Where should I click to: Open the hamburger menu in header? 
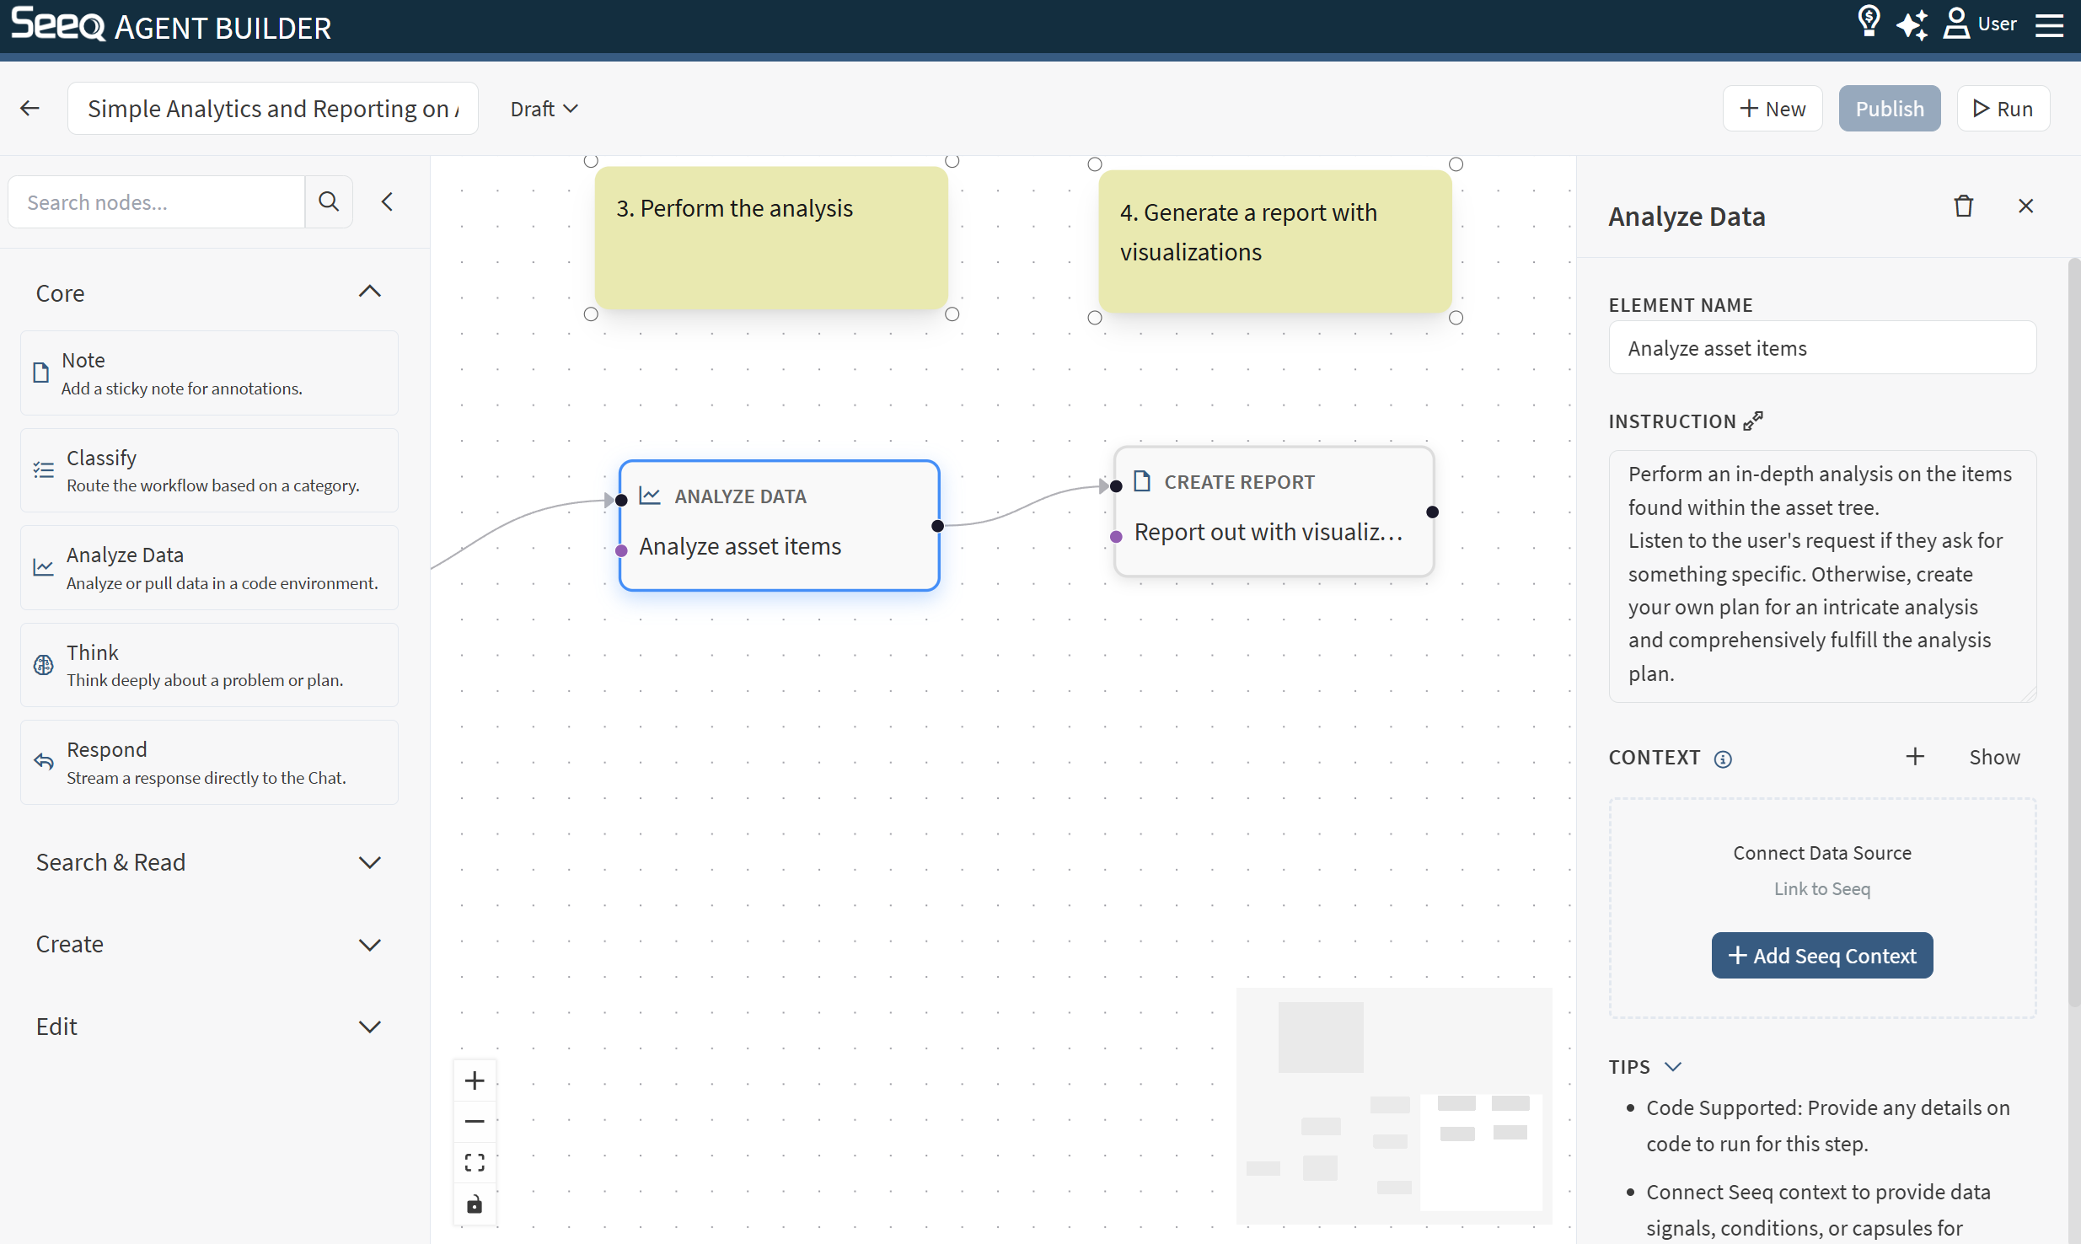[x=2049, y=24]
